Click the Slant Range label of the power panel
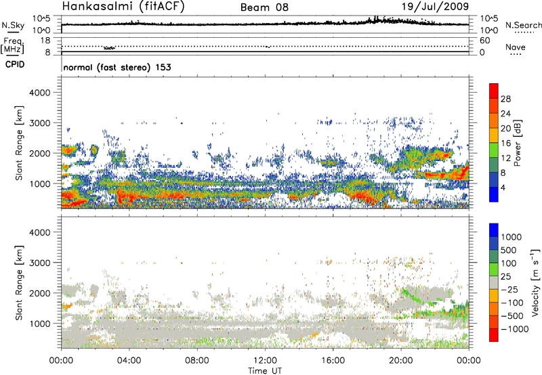542x375 pixels. 19,144
